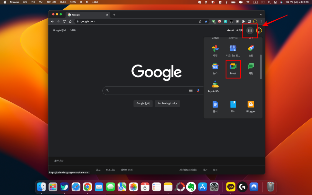Click I'm Feeling Lucky button
312x195 pixels.
167,103
